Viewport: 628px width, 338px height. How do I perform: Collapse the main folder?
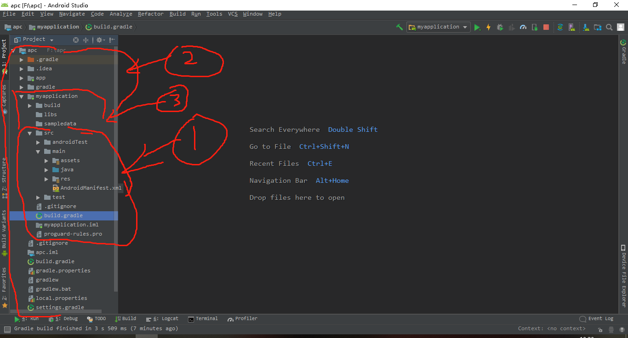pyautogui.click(x=38, y=152)
